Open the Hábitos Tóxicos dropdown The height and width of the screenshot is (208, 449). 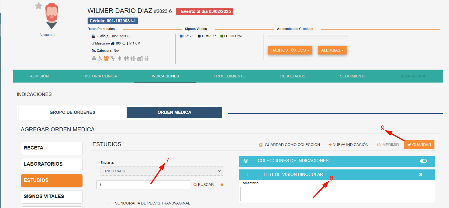point(290,50)
